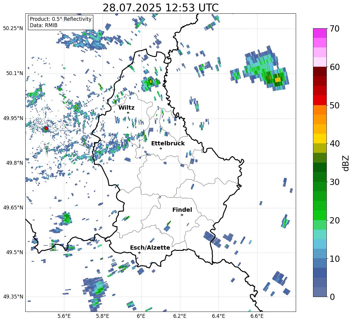
Task: Click the light blue colorbar segment above 10
Action: click(320, 244)
